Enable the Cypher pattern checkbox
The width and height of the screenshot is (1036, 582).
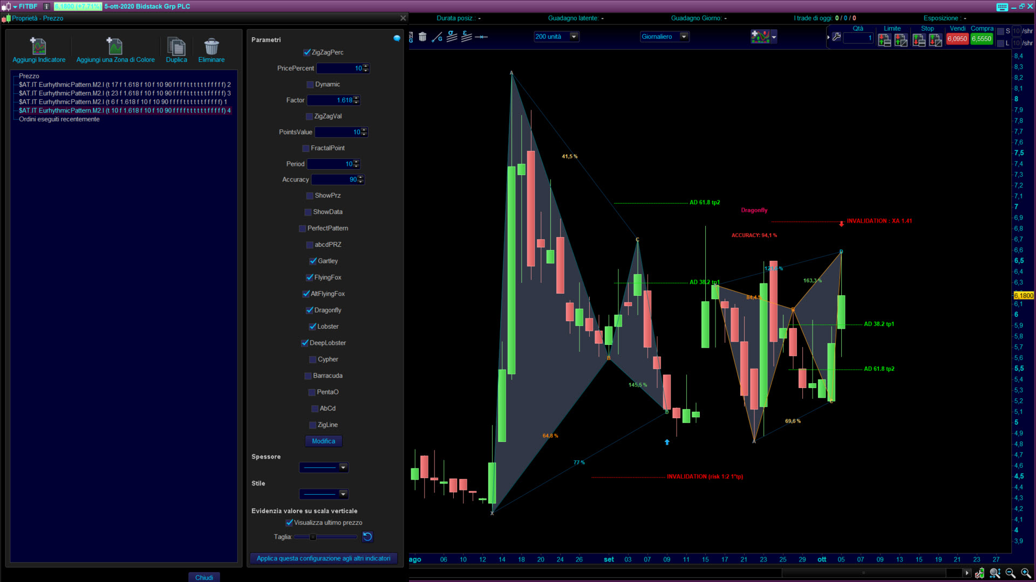313,359
